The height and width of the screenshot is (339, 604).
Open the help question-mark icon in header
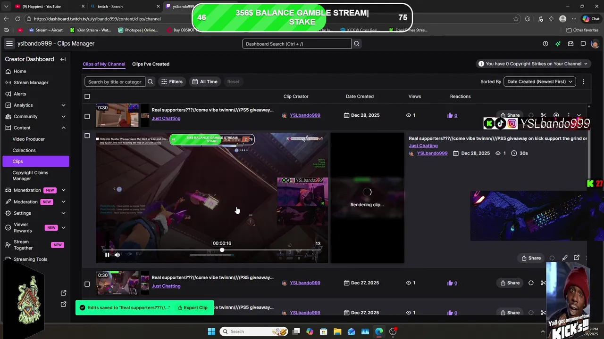(545, 44)
